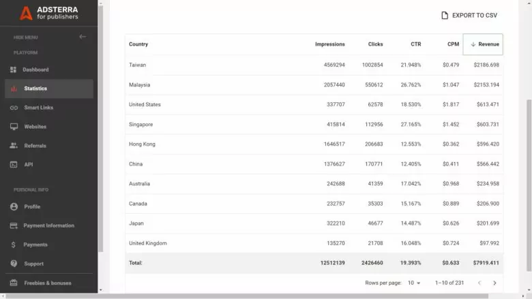Click the Payment Information card icon

coord(14,225)
